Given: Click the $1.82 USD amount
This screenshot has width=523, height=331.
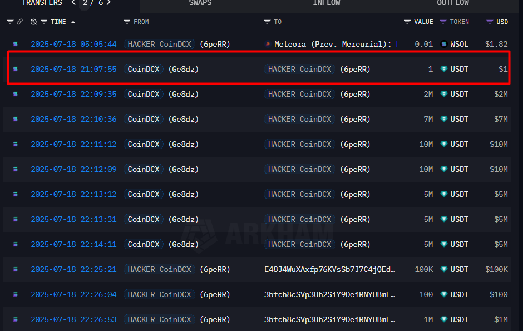Looking at the screenshot, I should (x=496, y=44).
